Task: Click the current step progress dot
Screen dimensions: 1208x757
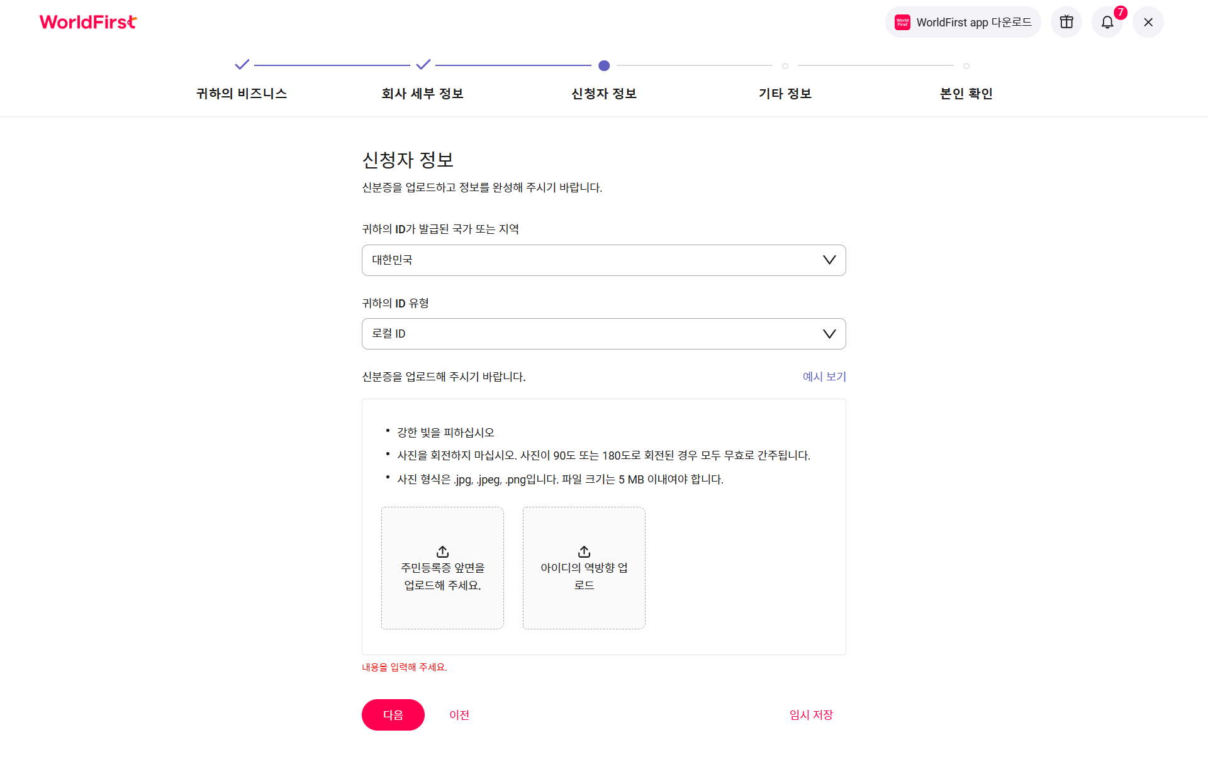Action: (604, 65)
